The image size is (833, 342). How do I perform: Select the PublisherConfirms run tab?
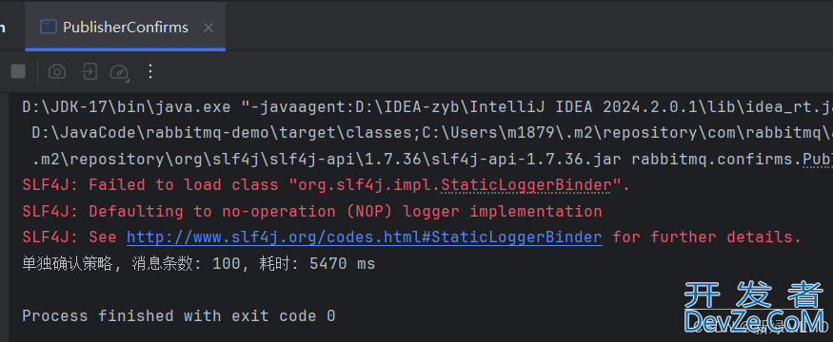pos(125,28)
